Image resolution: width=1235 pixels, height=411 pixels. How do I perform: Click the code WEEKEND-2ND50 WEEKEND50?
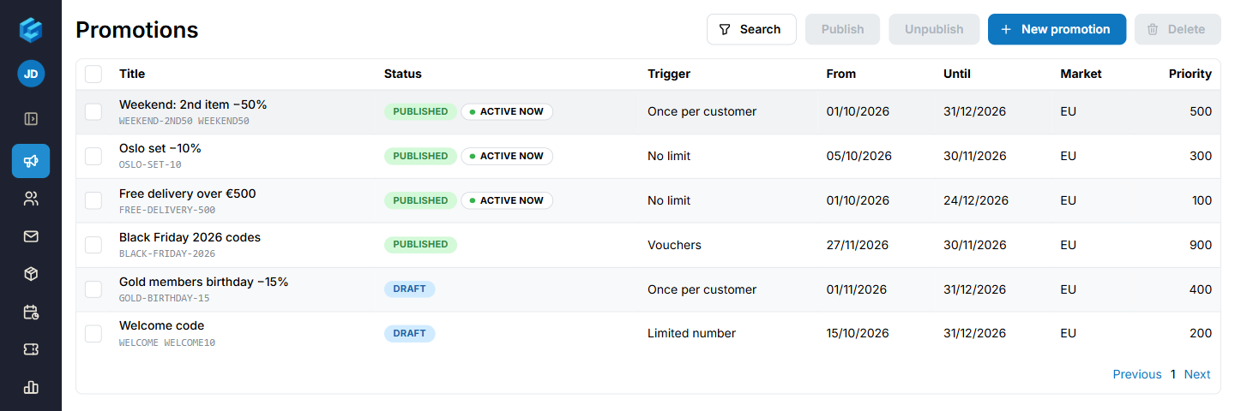[184, 122]
